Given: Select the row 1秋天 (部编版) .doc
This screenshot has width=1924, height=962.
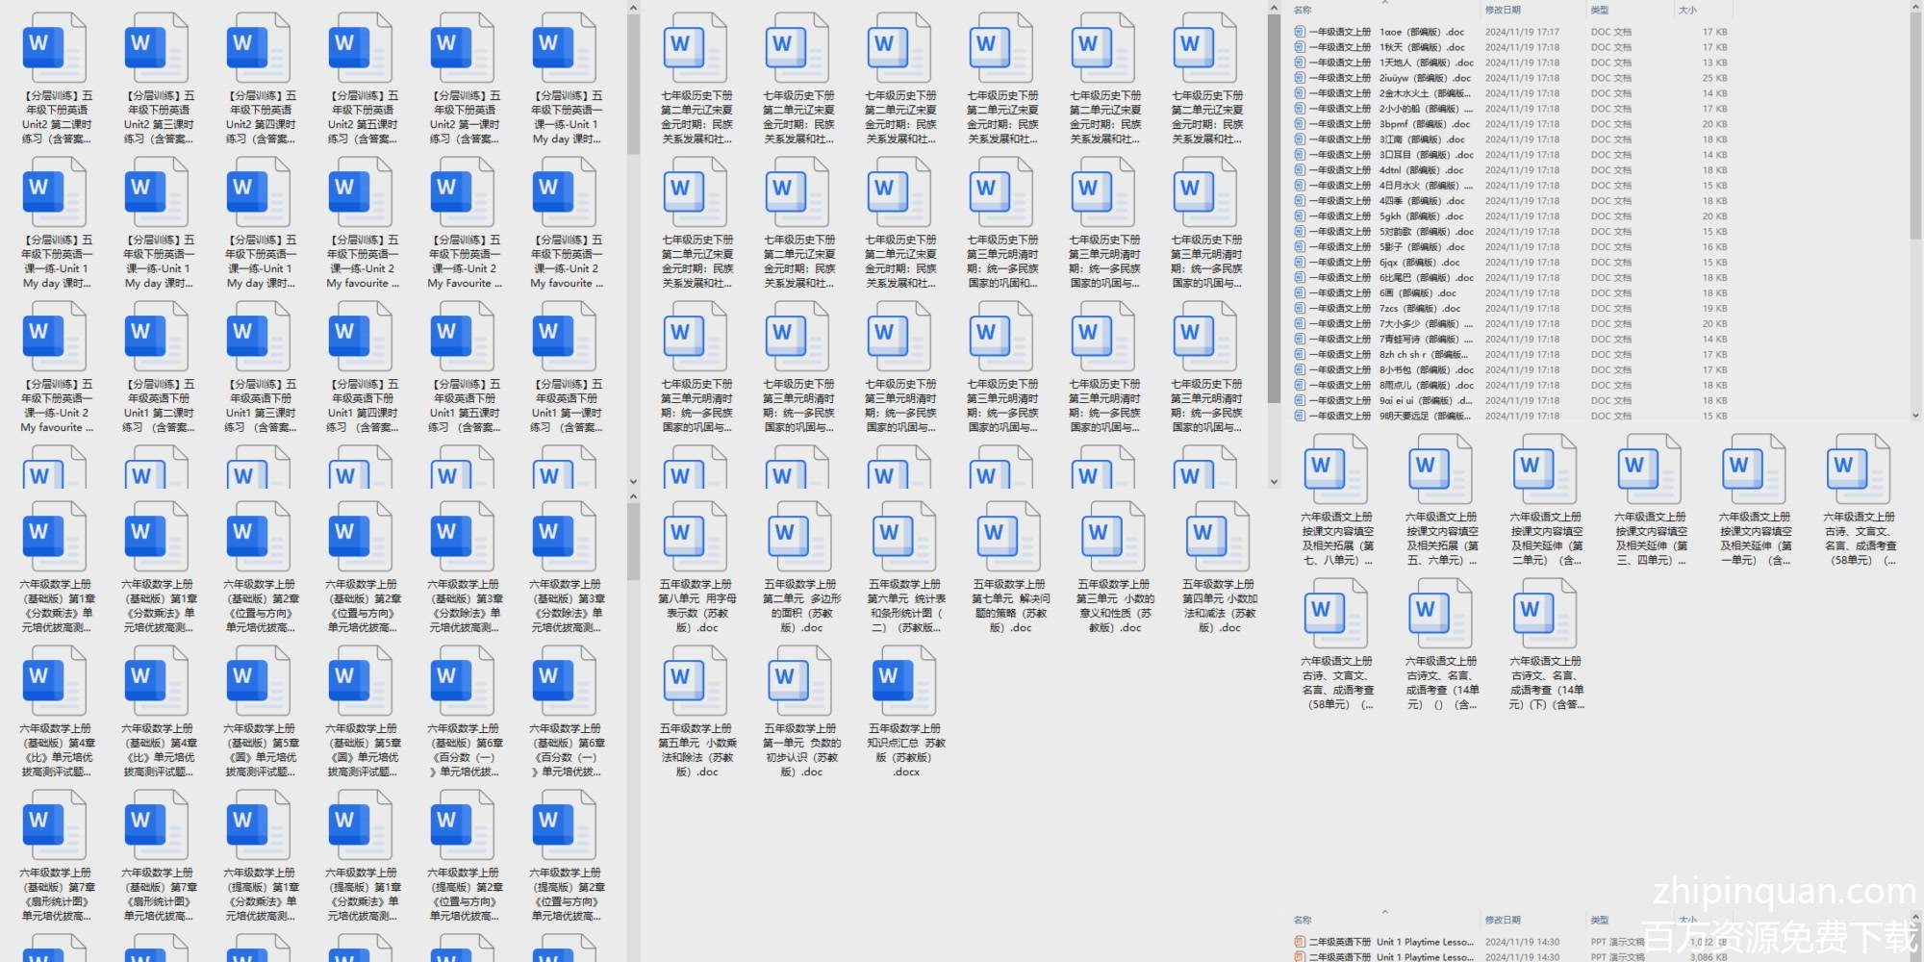Looking at the screenshot, I should (1510, 47).
